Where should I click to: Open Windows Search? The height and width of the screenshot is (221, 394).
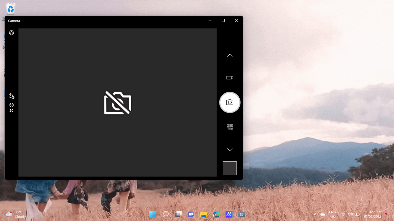click(x=165, y=214)
